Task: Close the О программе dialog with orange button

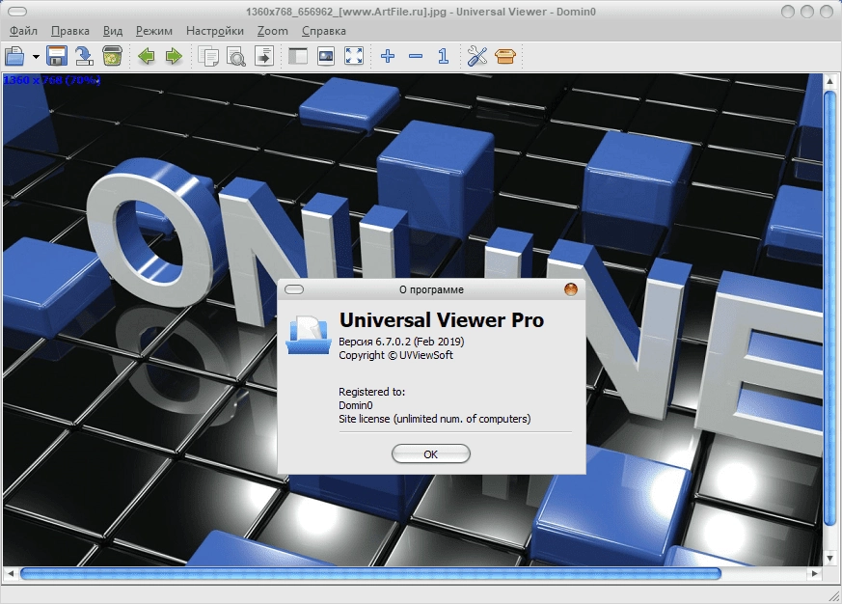Action: (x=571, y=289)
